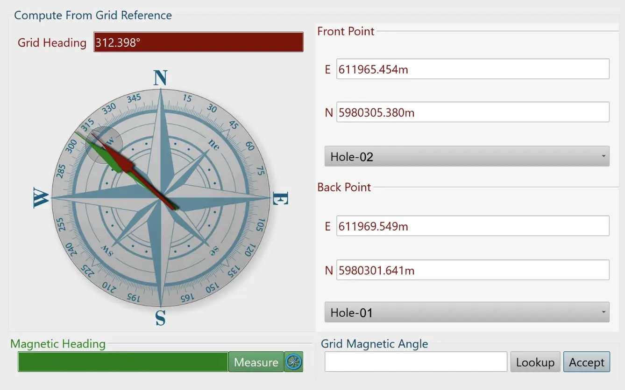The height and width of the screenshot is (390, 625).
Task: Click the Back Point N coordinate field
Action: click(x=472, y=270)
